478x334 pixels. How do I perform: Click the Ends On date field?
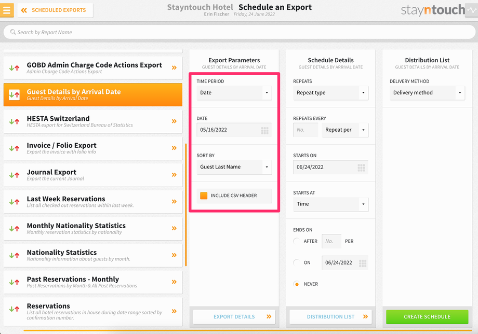[345, 262]
